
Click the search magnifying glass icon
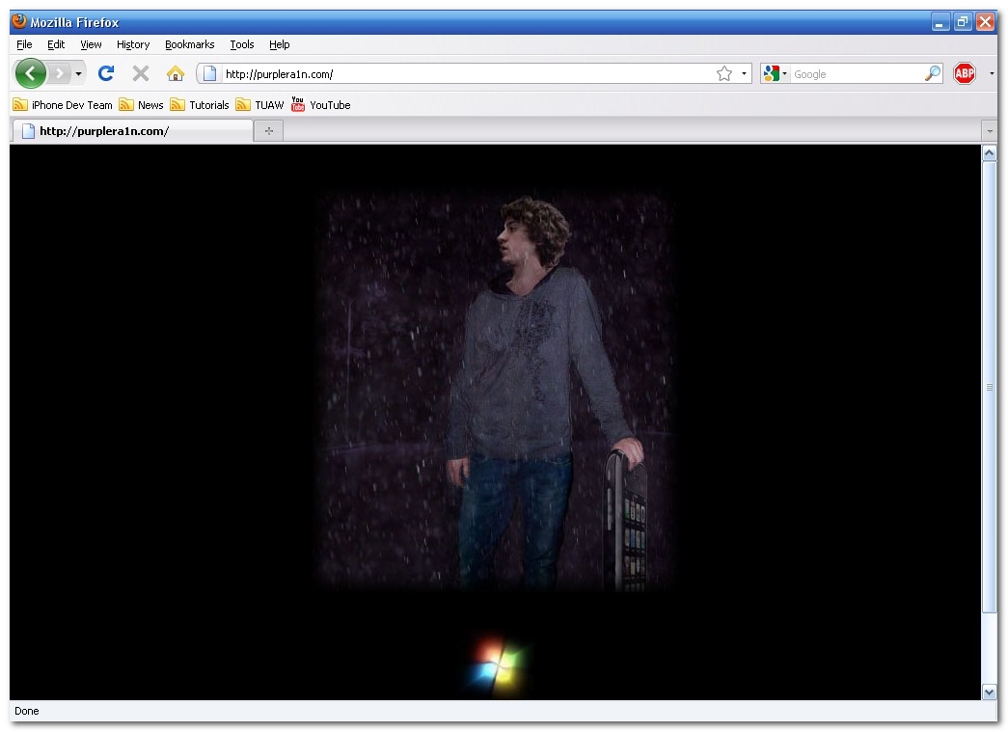pos(932,74)
